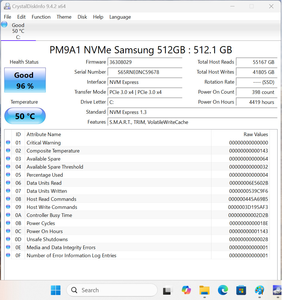The height and width of the screenshot is (300, 282).
Task: Select the Data Units Written attribute name
Action: click(47, 191)
